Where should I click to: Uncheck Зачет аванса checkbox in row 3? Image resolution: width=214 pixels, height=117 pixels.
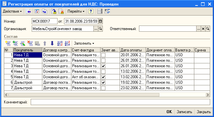pyautogui.click(x=103, y=66)
